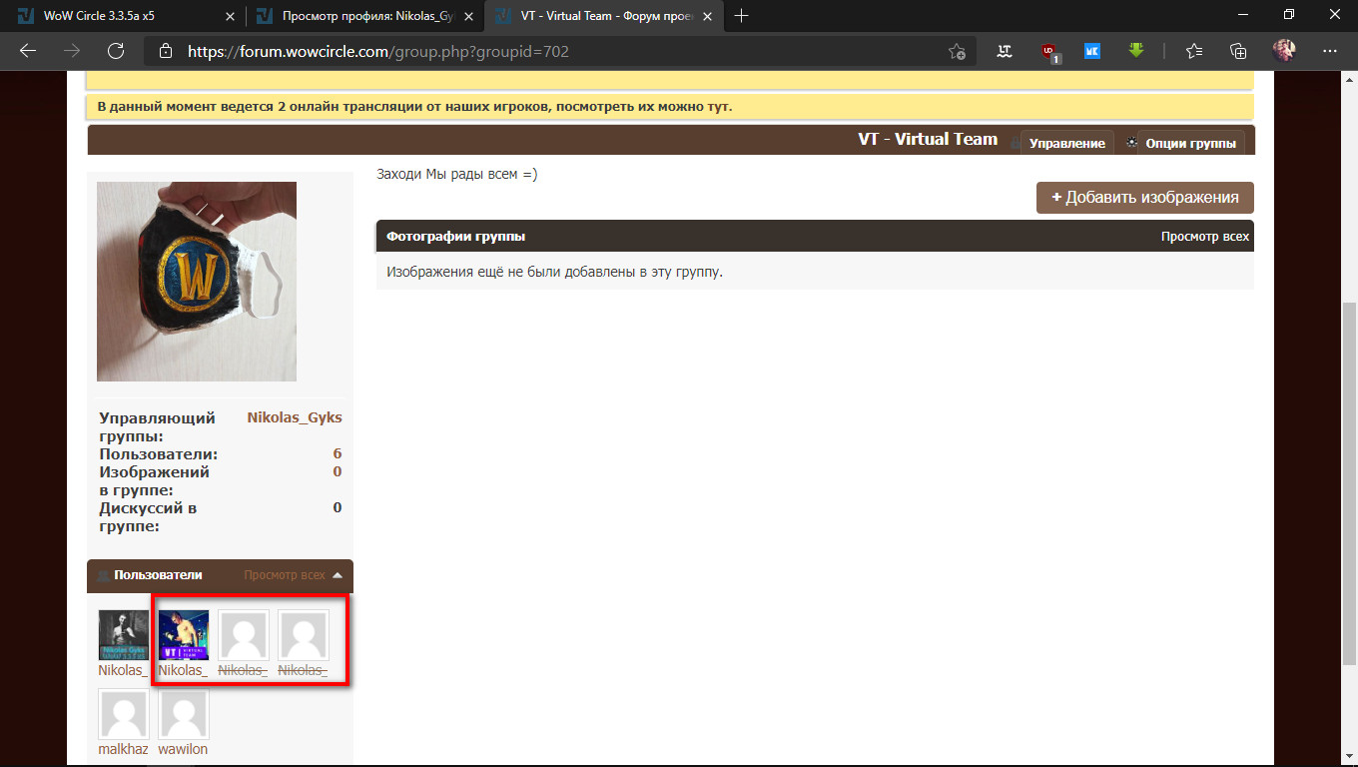Click the Добавить изображения button
The image size is (1358, 767).
click(1144, 197)
